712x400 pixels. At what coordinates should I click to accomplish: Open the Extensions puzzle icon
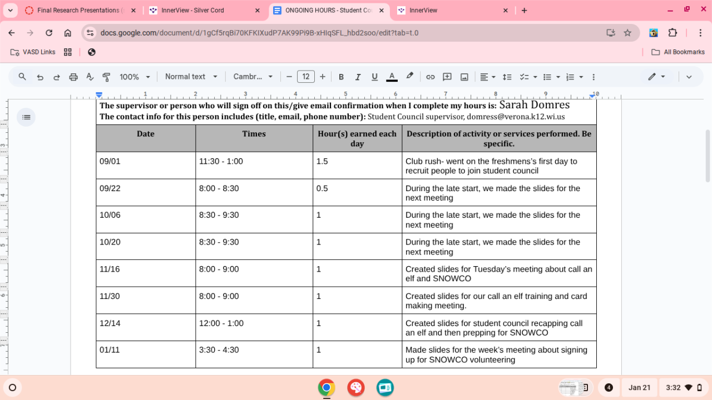[673, 33]
